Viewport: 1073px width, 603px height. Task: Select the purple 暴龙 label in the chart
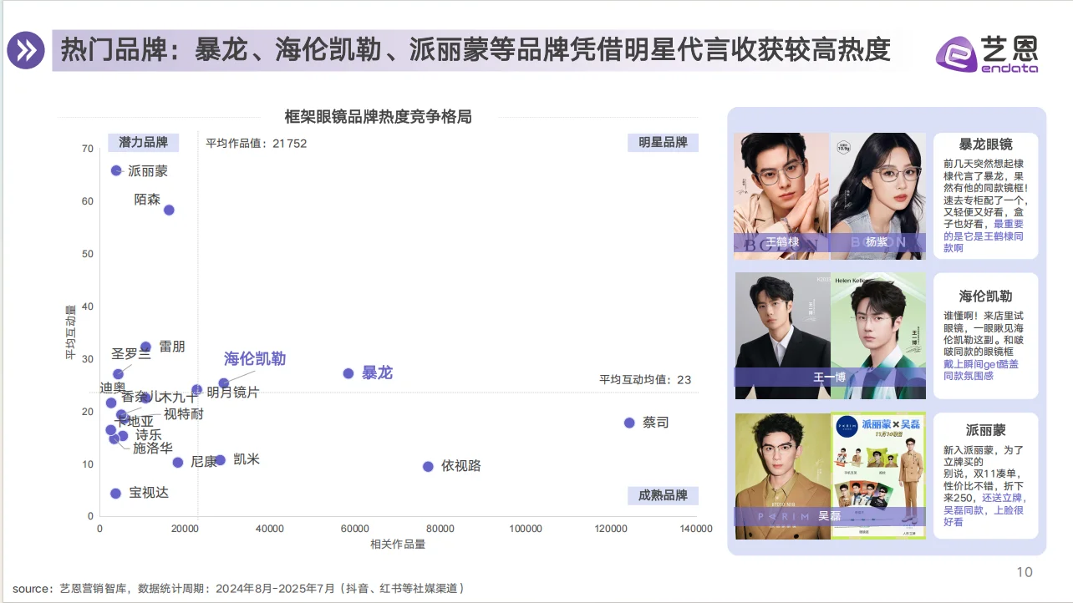pyautogui.click(x=377, y=373)
